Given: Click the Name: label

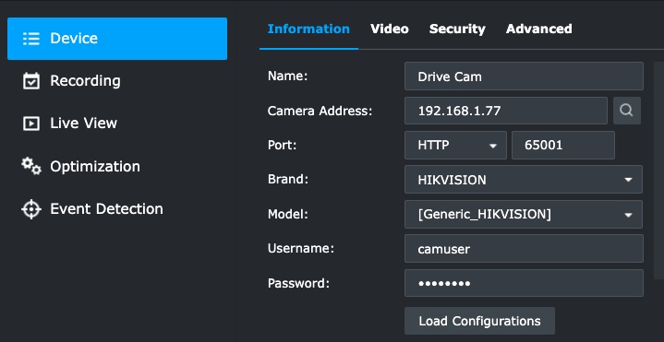Looking at the screenshot, I should click(287, 76).
